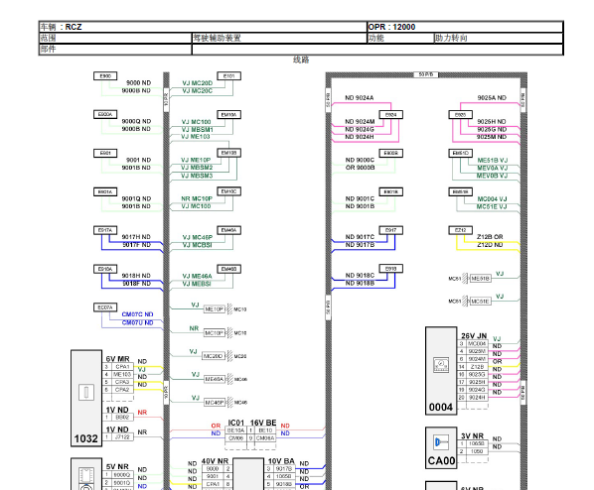Click the 'VJ MC20D' wire label
The width and height of the screenshot is (594, 490).
click(x=198, y=83)
